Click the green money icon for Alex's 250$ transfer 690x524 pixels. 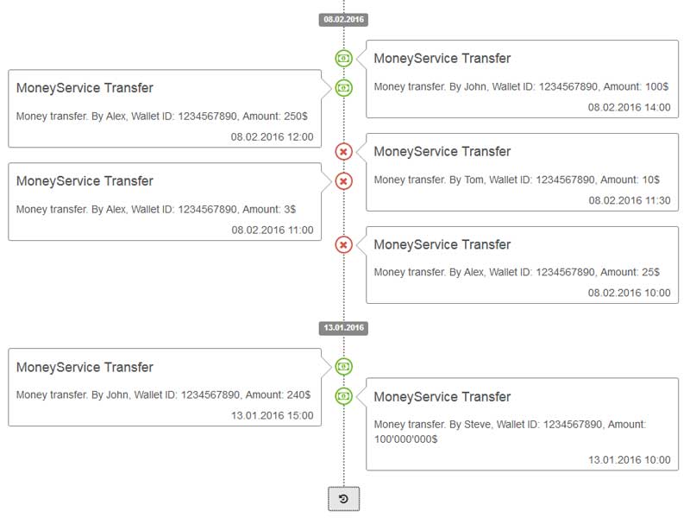343,88
